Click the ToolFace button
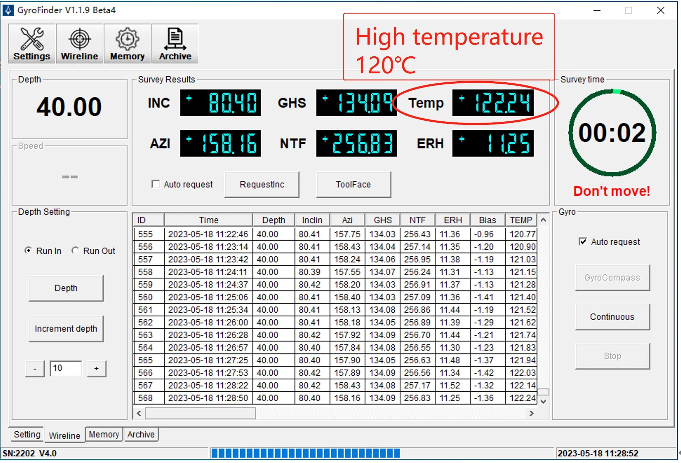Image resolution: width=681 pixels, height=463 pixels. (x=353, y=185)
